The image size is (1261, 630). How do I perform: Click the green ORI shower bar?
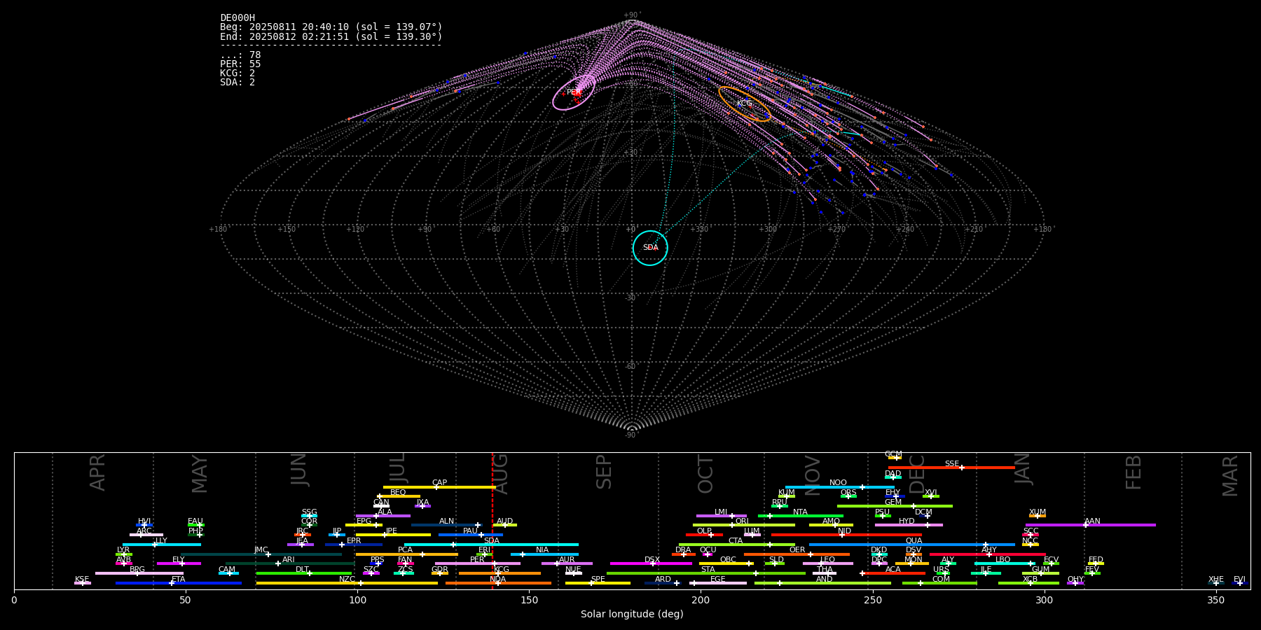[x=744, y=525]
